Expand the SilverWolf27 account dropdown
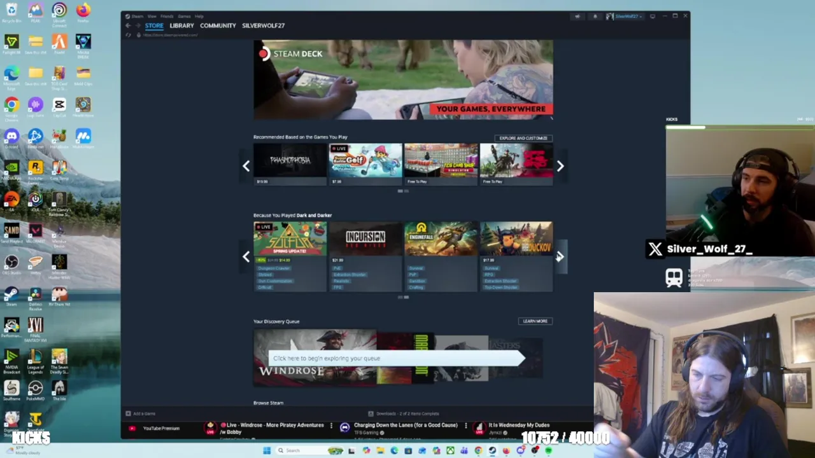This screenshot has width=815, height=458. pyautogui.click(x=624, y=17)
